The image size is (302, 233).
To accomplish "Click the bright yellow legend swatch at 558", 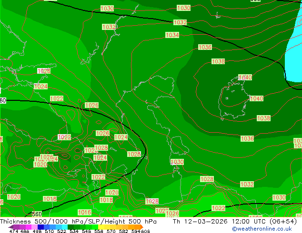I will [101, 227].
